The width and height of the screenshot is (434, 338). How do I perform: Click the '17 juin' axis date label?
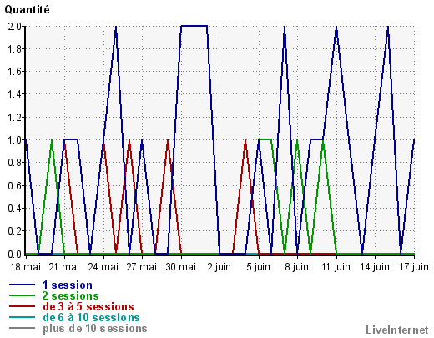(414, 267)
